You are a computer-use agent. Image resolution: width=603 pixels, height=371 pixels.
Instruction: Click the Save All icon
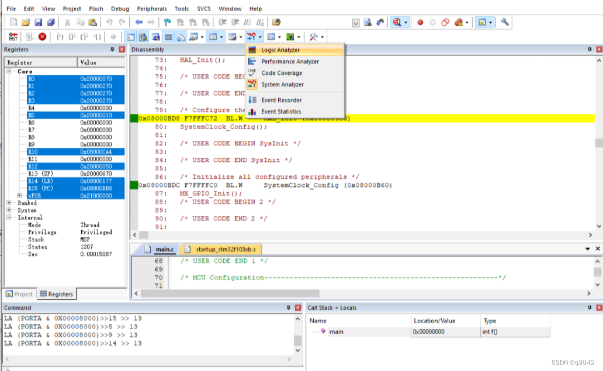tap(51, 22)
